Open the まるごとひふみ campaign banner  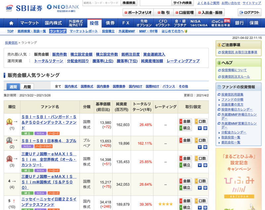coord(238,179)
